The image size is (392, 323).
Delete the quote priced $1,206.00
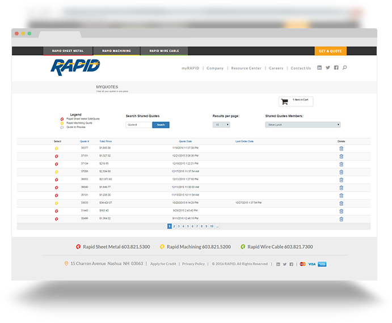341,195
